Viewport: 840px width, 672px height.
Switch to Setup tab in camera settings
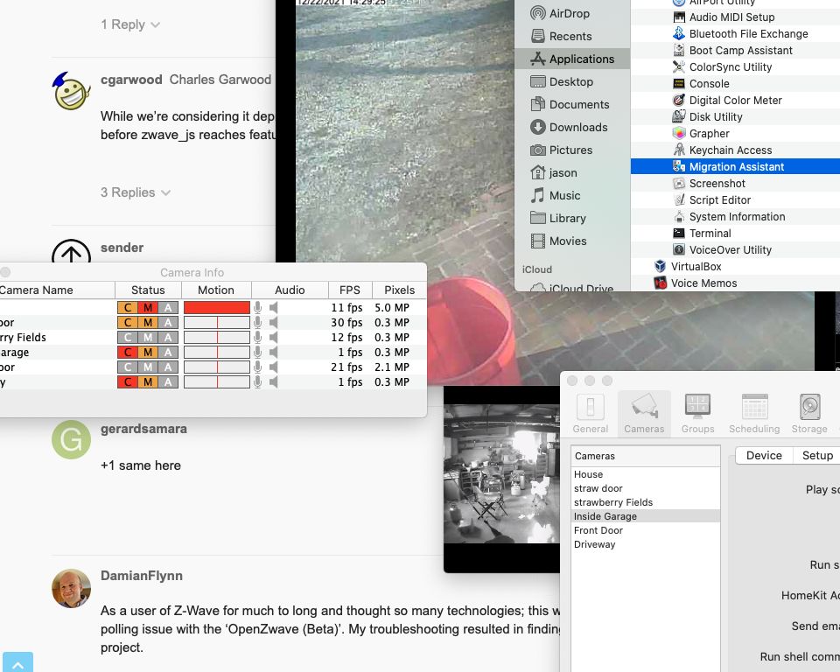click(x=816, y=456)
